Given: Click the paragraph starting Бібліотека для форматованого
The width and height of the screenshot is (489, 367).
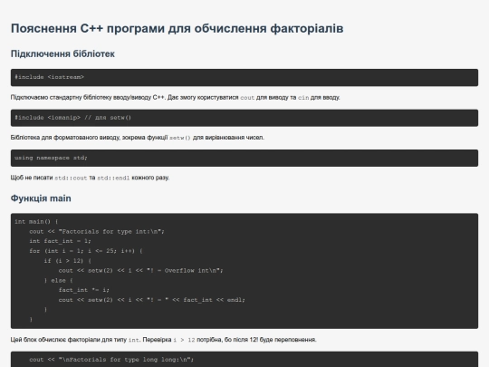Looking at the screenshot, I should click(x=138, y=138).
